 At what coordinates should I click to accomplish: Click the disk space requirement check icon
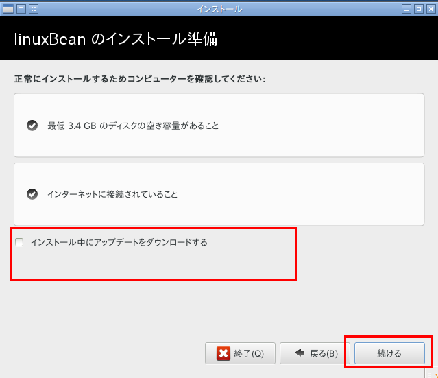click(x=32, y=126)
